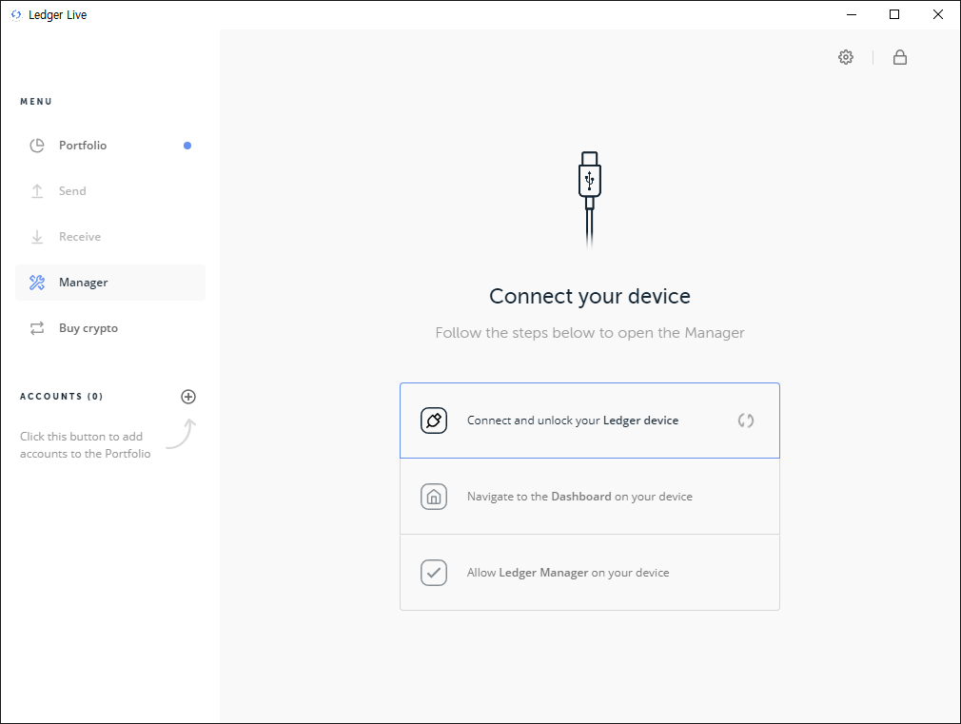The image size is (961, 724).
Task: Click 'Connect and unlock your Ledger device' text
Action: (x=573, y=421)
